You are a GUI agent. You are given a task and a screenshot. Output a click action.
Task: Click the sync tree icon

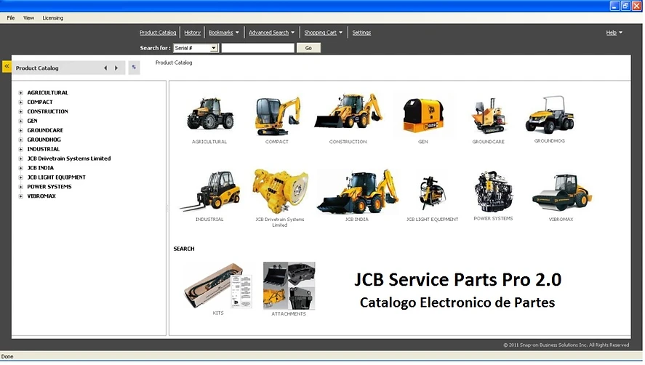click(134, 67)
